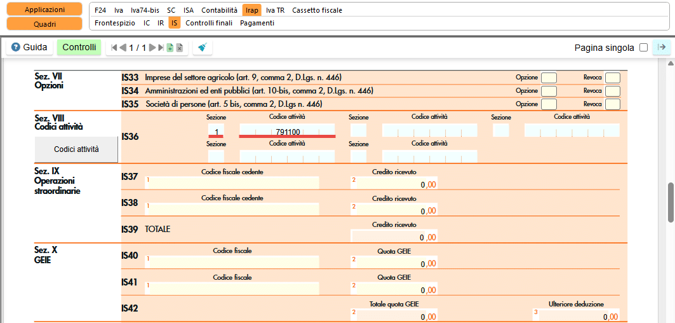Click the first page navigation arrow
This screenshot has height=323, width=675.
[114, 48]
